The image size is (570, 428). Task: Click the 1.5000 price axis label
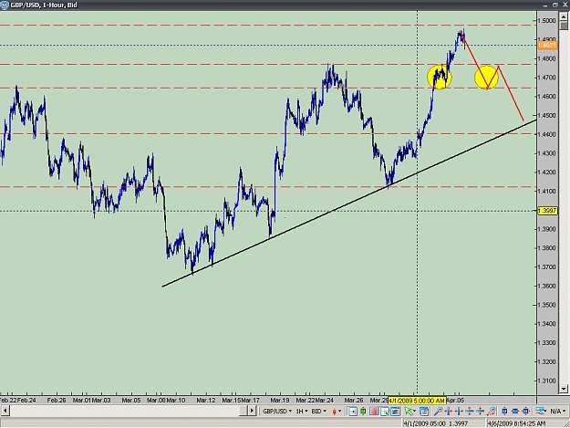tap(546, 20)
